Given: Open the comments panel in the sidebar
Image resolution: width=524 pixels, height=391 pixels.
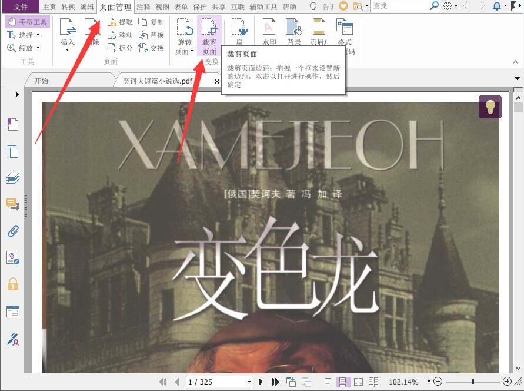Looking at the screenshot, I should coord(13,204).
